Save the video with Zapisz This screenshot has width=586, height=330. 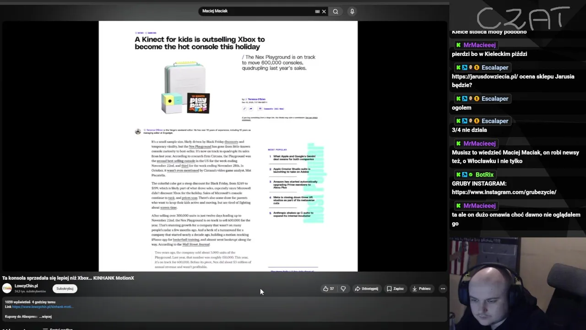(x=395, y=289)
